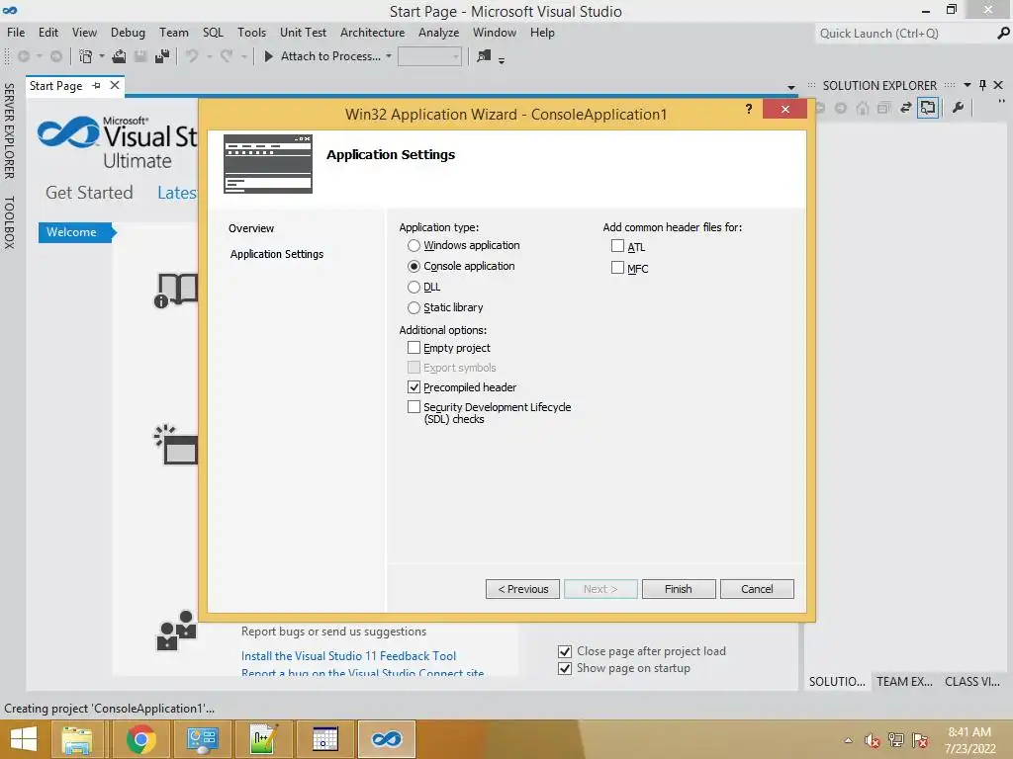Enable Security Development Lifecycle checks
1013x759 pixels.
pyautogui.click(x=414, y=407)
